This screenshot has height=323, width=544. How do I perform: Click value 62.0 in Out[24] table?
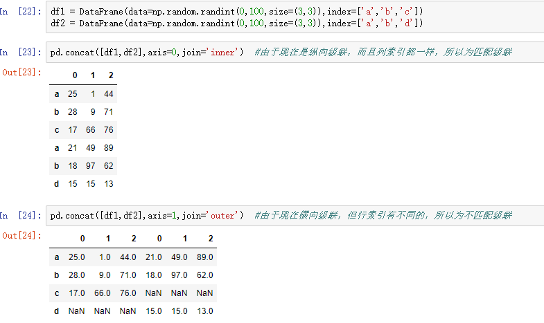[205, 275]
